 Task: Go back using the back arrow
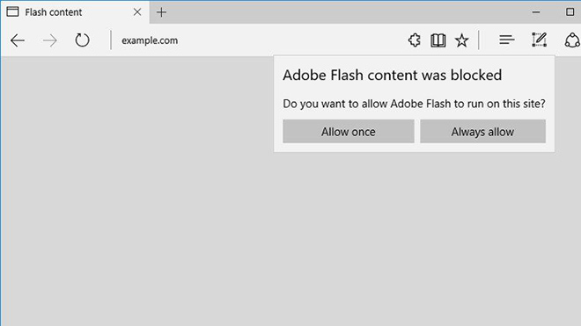point(18,40)
